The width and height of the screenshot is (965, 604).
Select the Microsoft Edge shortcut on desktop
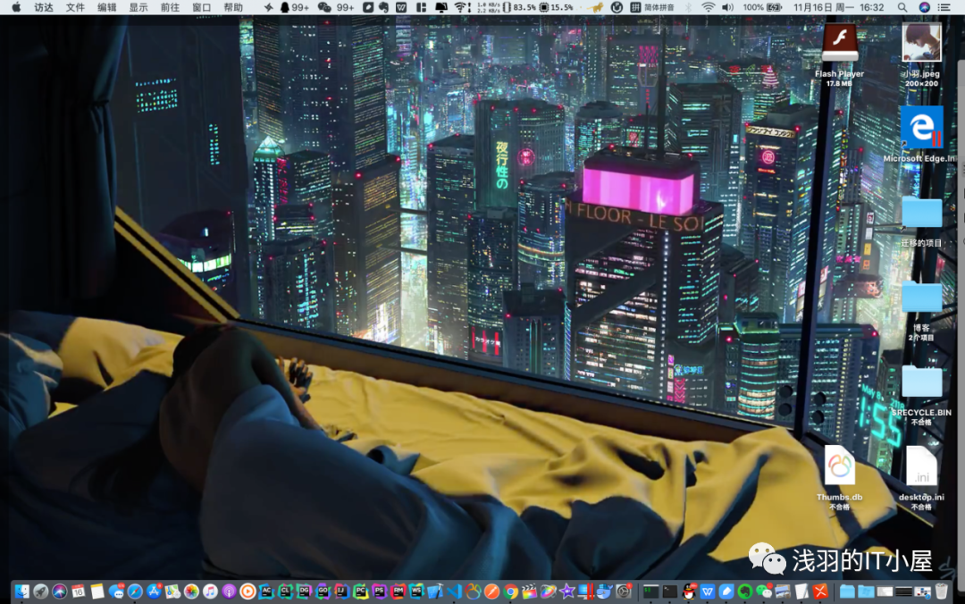tap(921, 127)
